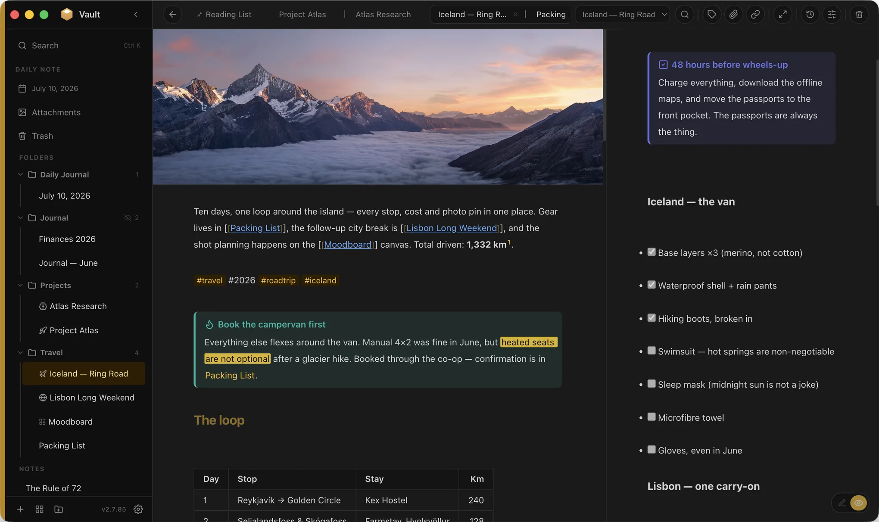879x522 pixels.
Task: Create a new note with plus icon
Action: [x=20, y=509]
